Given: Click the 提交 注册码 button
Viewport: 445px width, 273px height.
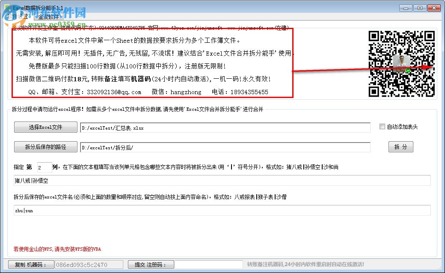Looking at the screenshot, I should 151,264.
